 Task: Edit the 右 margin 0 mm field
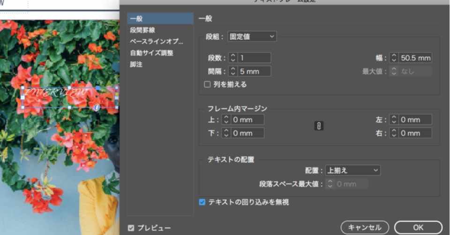pos(415,133)
